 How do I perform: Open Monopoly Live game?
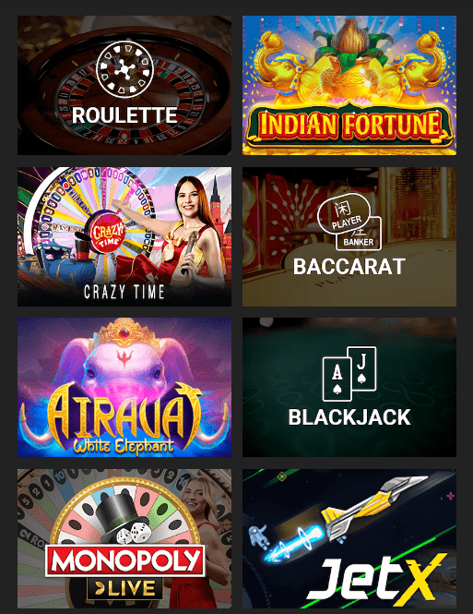[124, 538]
